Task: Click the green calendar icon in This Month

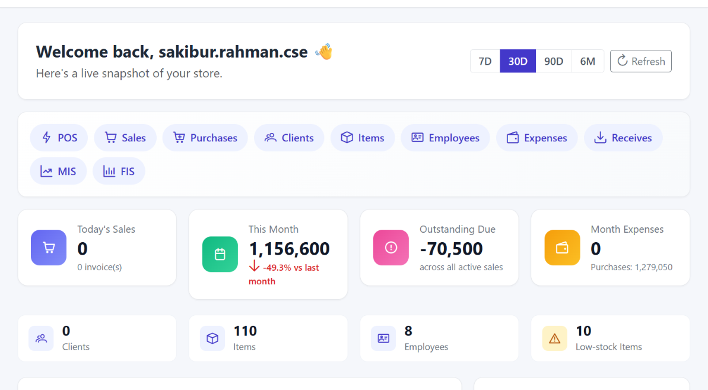Action: coord(220,254)
